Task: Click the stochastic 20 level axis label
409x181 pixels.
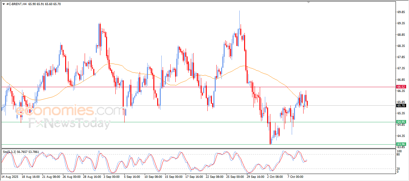Action: coord(398,169)
